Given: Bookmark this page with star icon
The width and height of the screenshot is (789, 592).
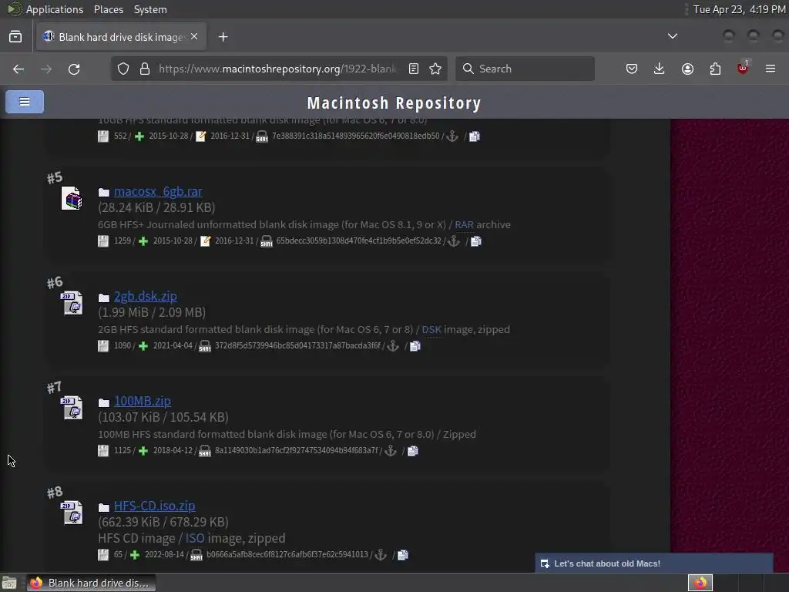Looking at the screenshot, I should 435,69.
